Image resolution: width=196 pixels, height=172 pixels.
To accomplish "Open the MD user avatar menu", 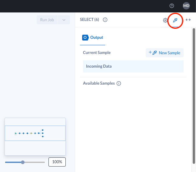I will tap(186, 6).
